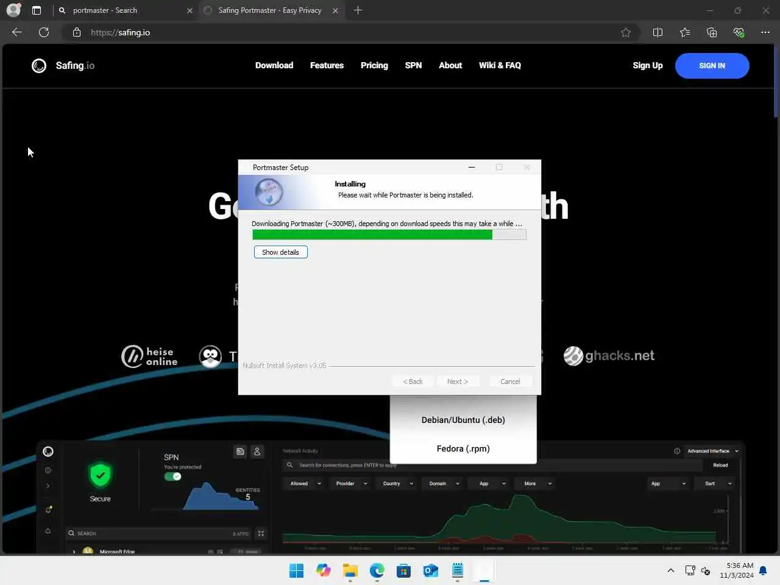Click the browser page vertical scrollbar
The width and height of the screenshot is (780, 585).
[776, 80]
